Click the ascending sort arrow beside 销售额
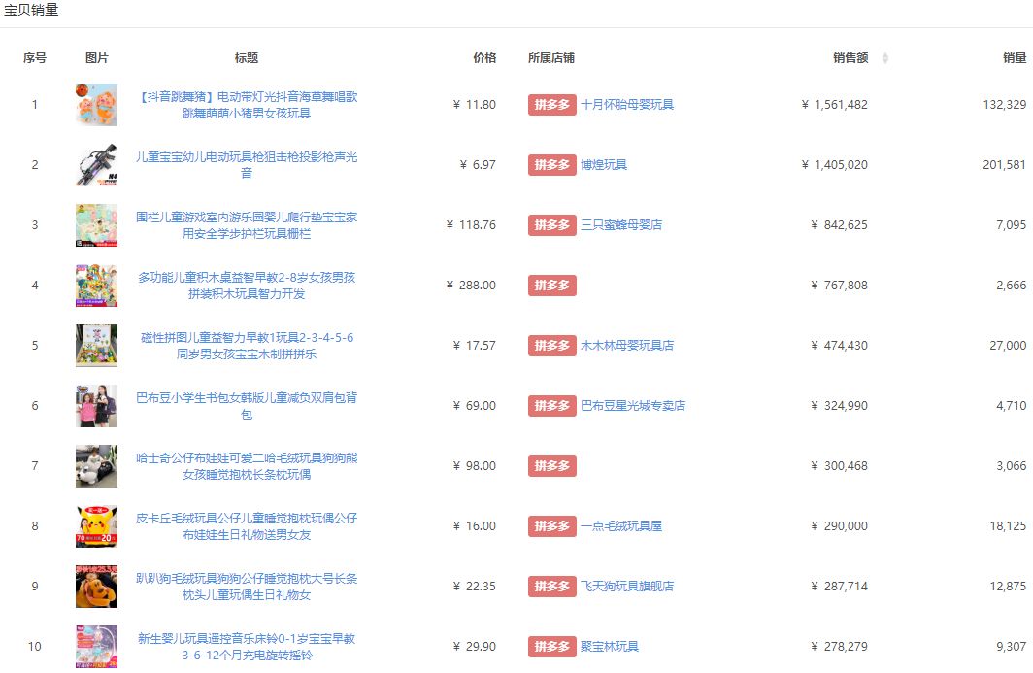 (x=885, y=55)
